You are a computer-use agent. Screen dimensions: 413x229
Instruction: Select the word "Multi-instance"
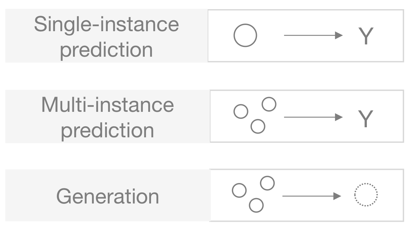click(x=107, y=105)
